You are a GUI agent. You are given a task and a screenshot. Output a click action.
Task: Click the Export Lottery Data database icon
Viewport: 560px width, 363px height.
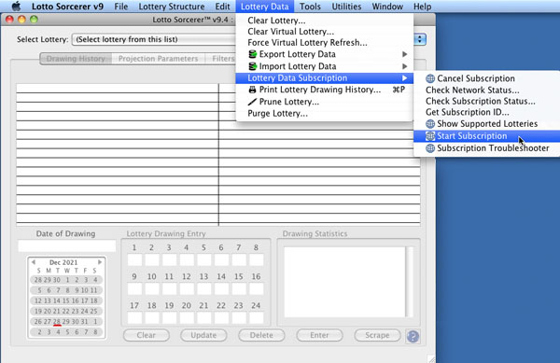click(253, 54)
